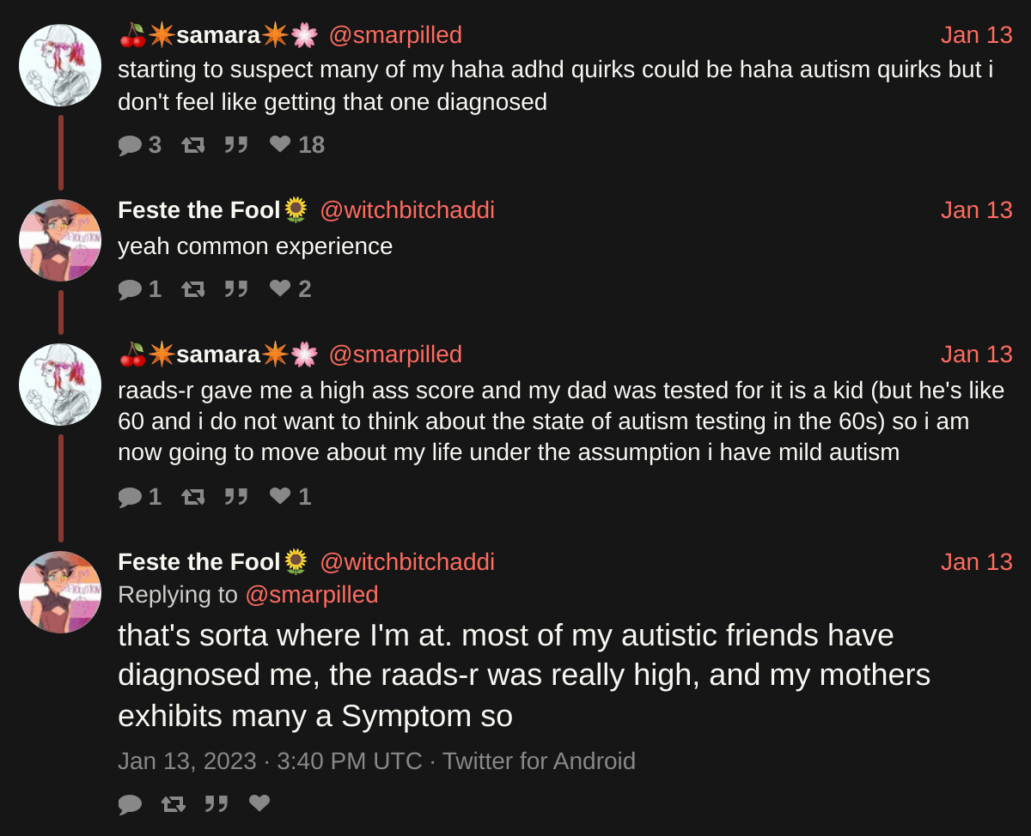Reply to the final Feste the Fool tweet
Screen dimensions: 1031x836
pos(130,803)
